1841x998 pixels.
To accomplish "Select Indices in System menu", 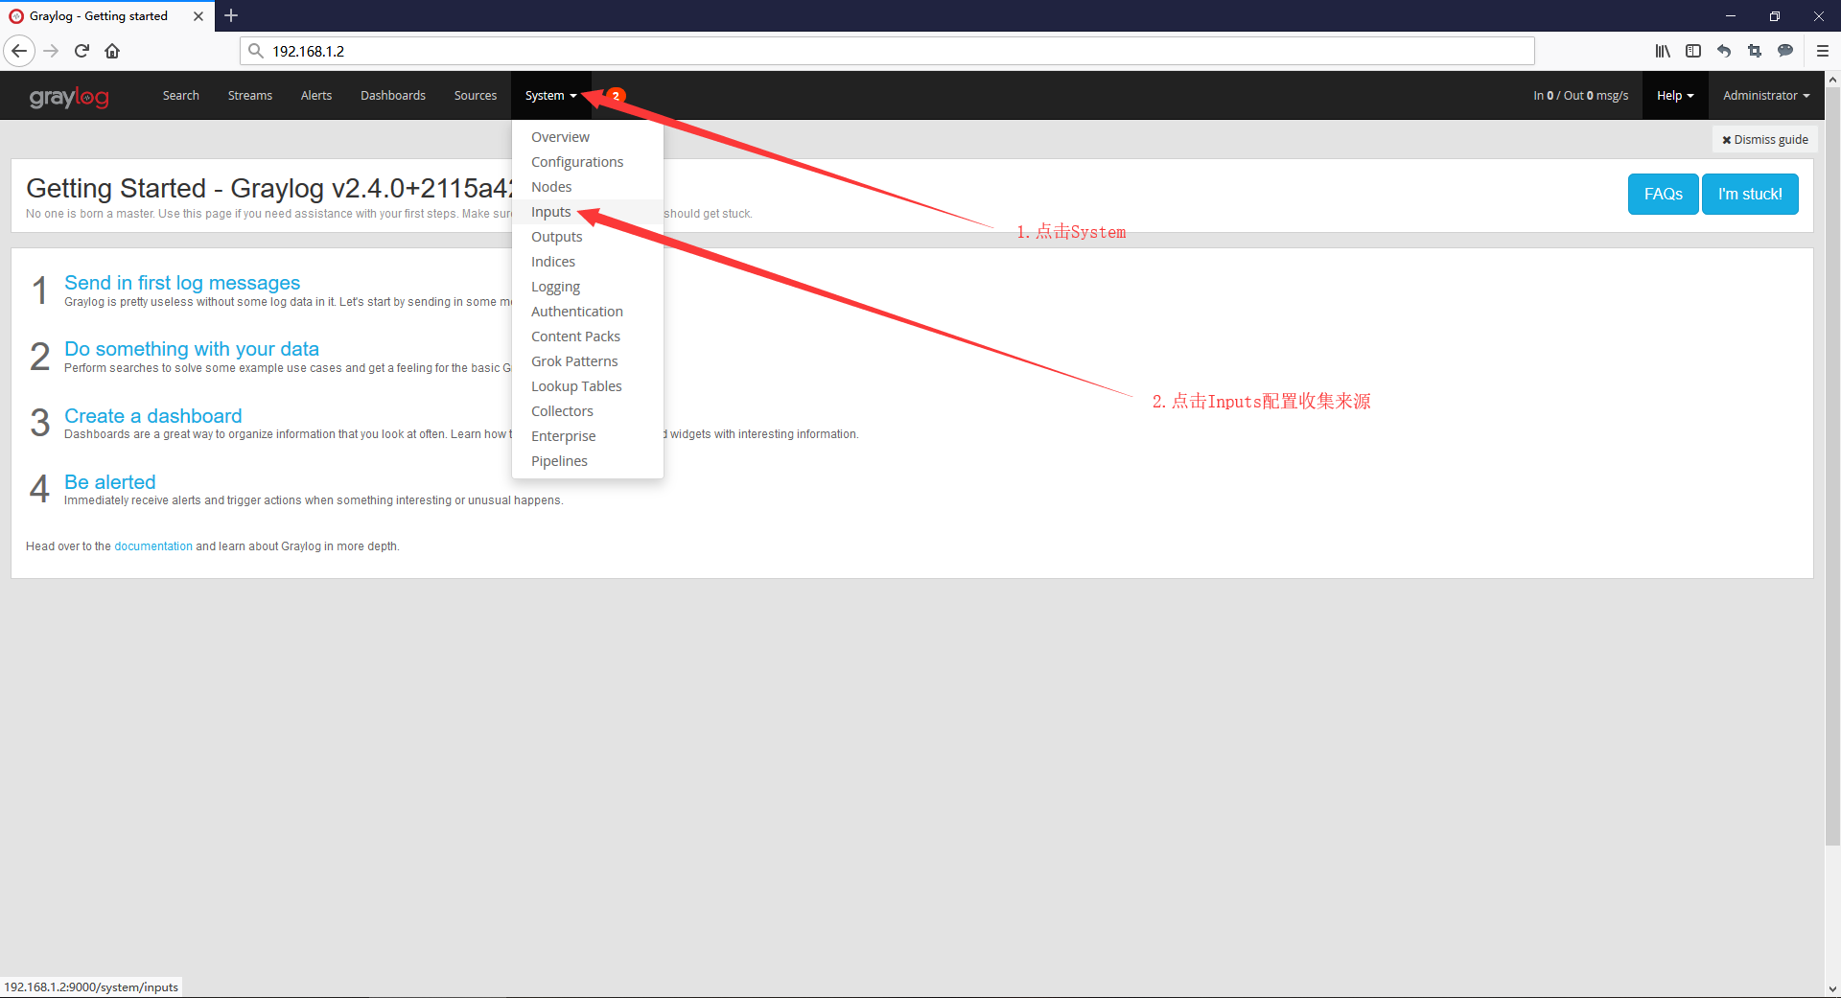I will 588,262.
